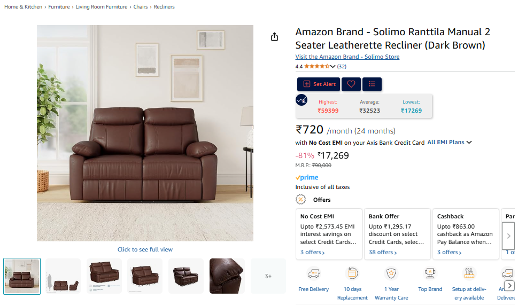Select the leather close-up thumbnail

tap(227, 276)
